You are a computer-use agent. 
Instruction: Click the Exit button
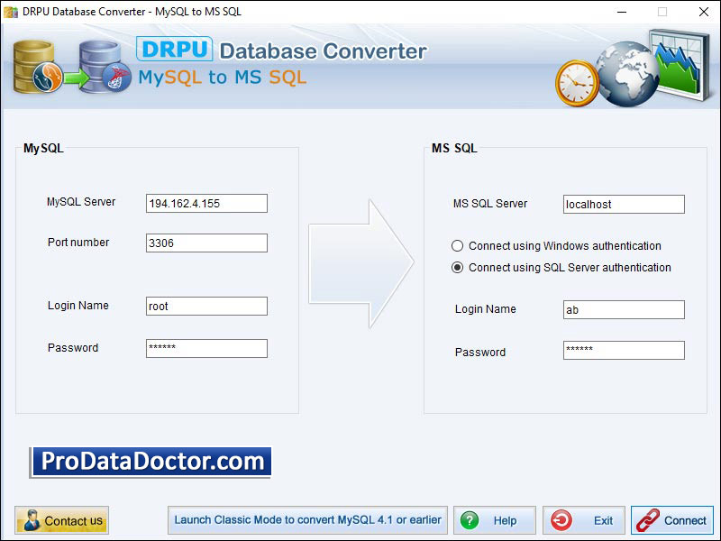point(583,520)
